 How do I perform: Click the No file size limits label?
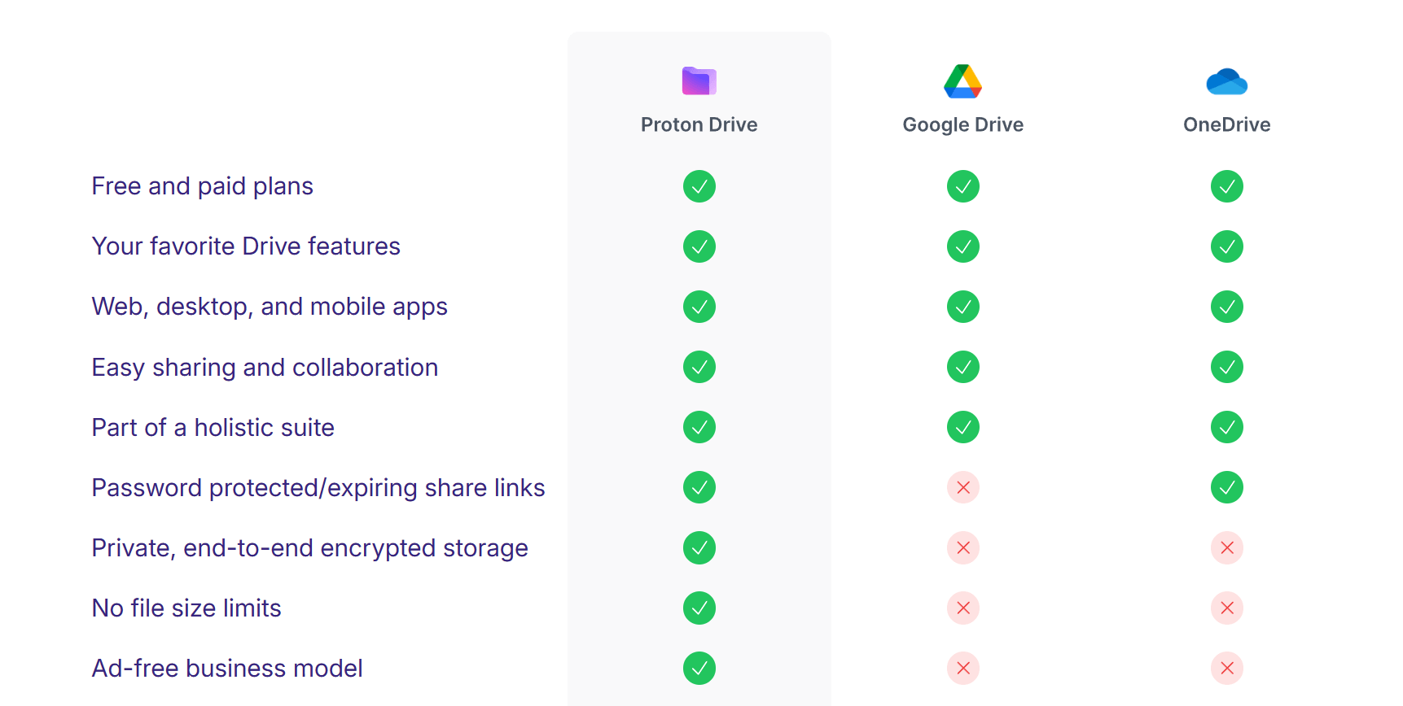186,608
